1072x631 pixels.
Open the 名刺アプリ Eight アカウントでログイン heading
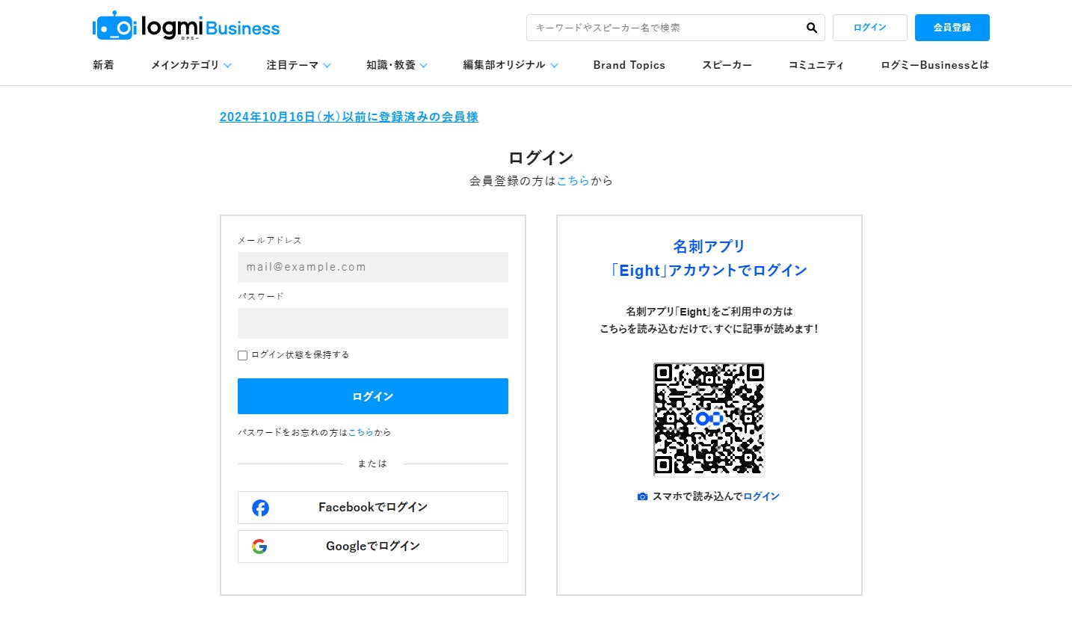tap(709, 258)
